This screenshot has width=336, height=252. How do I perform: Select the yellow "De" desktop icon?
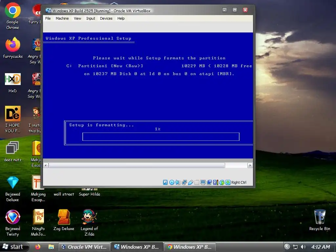tap(13, 119)
